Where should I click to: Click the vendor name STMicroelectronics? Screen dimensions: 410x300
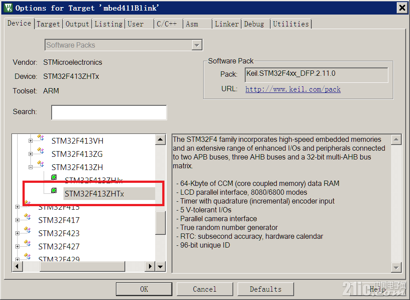73,62
